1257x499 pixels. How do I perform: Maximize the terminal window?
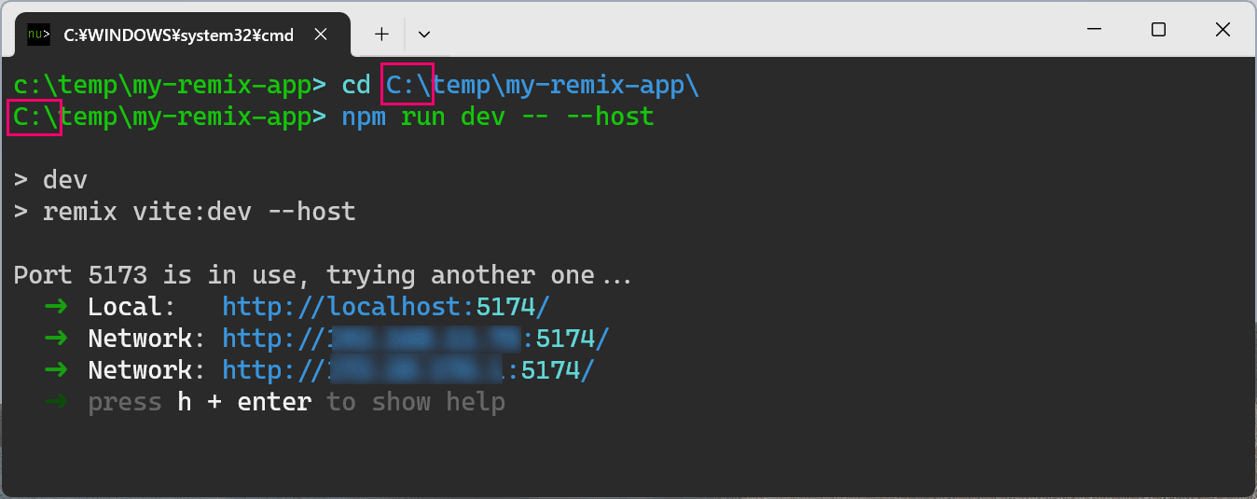point(1158,30)
